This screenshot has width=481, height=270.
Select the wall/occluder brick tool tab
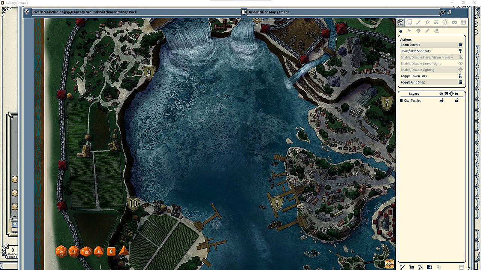tap(436, 22)
